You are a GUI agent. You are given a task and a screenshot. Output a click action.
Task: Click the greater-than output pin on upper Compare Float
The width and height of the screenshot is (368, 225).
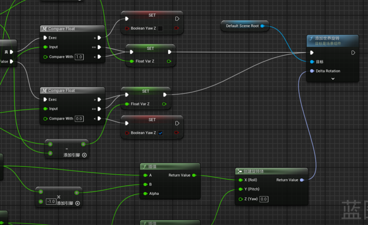tap(99, 38)
